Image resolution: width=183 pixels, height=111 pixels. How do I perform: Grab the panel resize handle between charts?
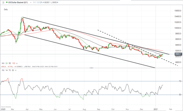click(91, 68)
